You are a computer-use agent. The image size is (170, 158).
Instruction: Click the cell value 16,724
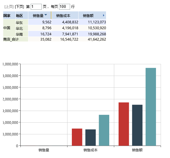pos(46,34)
